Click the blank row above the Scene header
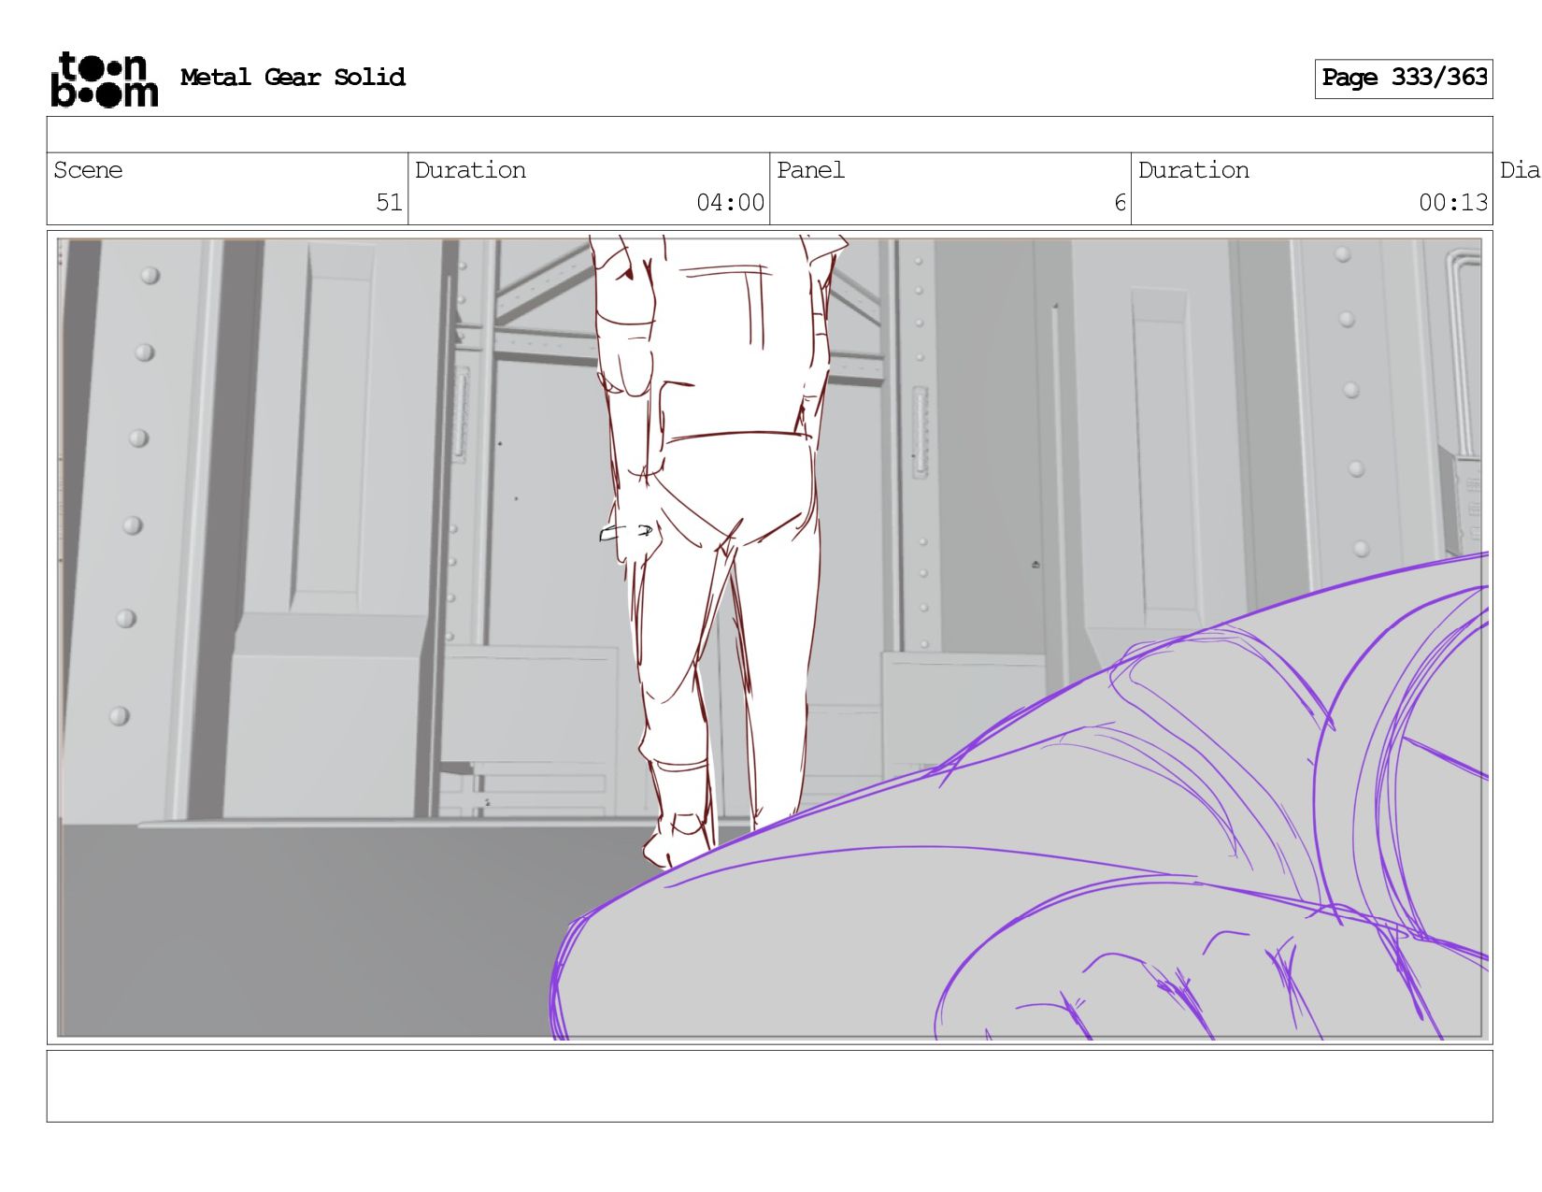1542x1192 pixels. pyautogui.click(x=770, y=135)
